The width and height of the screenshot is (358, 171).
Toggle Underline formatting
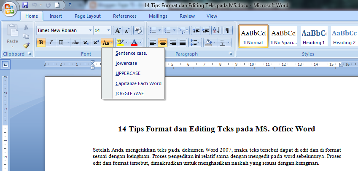pyautogui.click(x=61, y=43)
